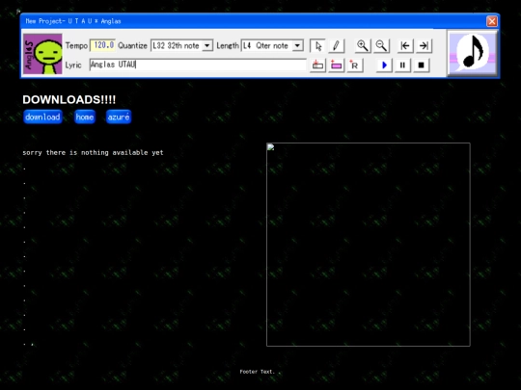Click the Tempo 120.0 field
Image resolution: width=521 pixels, height=390 pixels.
(102, 45)
